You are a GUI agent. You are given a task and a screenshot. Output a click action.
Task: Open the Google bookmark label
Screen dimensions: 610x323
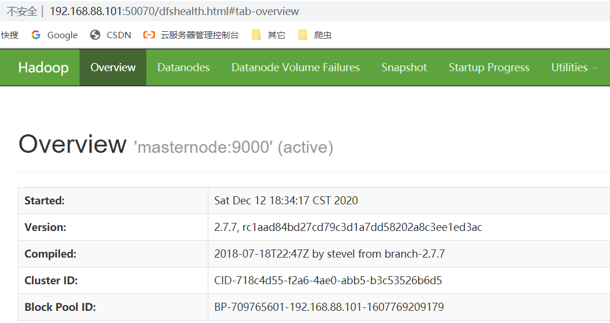62,35
